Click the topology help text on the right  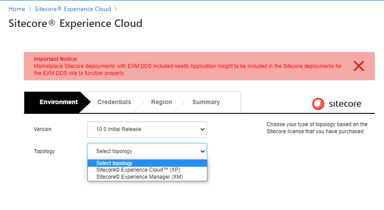[317, 128]
